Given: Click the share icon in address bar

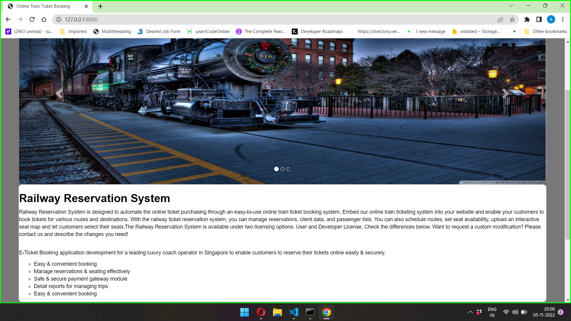Looking at the screenshot, I should 501,19.
